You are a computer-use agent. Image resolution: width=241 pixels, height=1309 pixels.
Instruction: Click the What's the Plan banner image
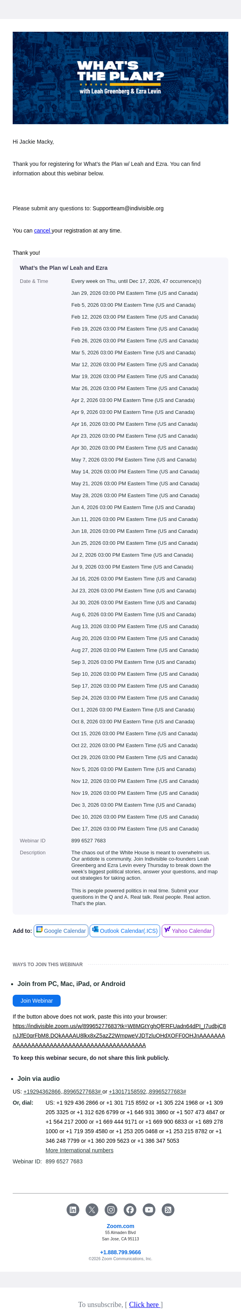120,78
